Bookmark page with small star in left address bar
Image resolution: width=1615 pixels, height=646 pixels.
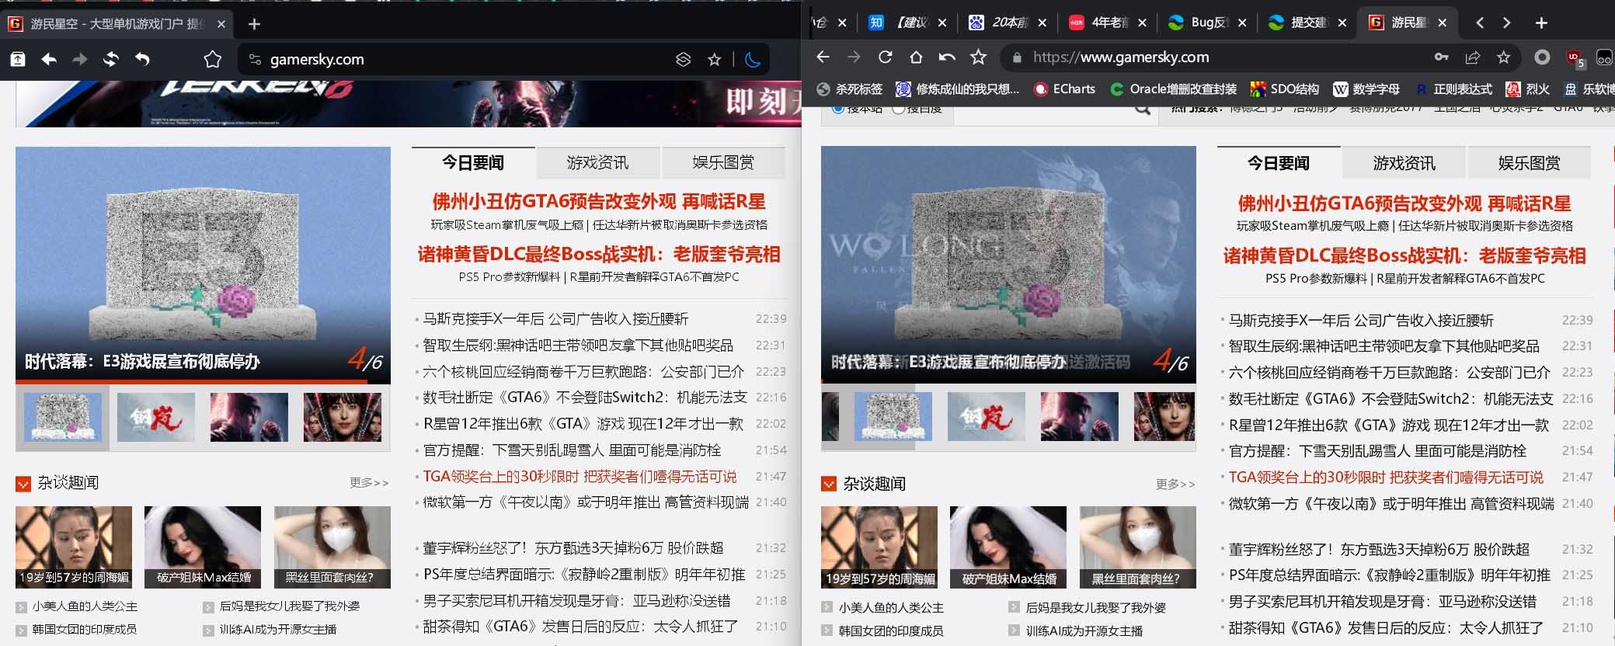click(x=715, y=59)
